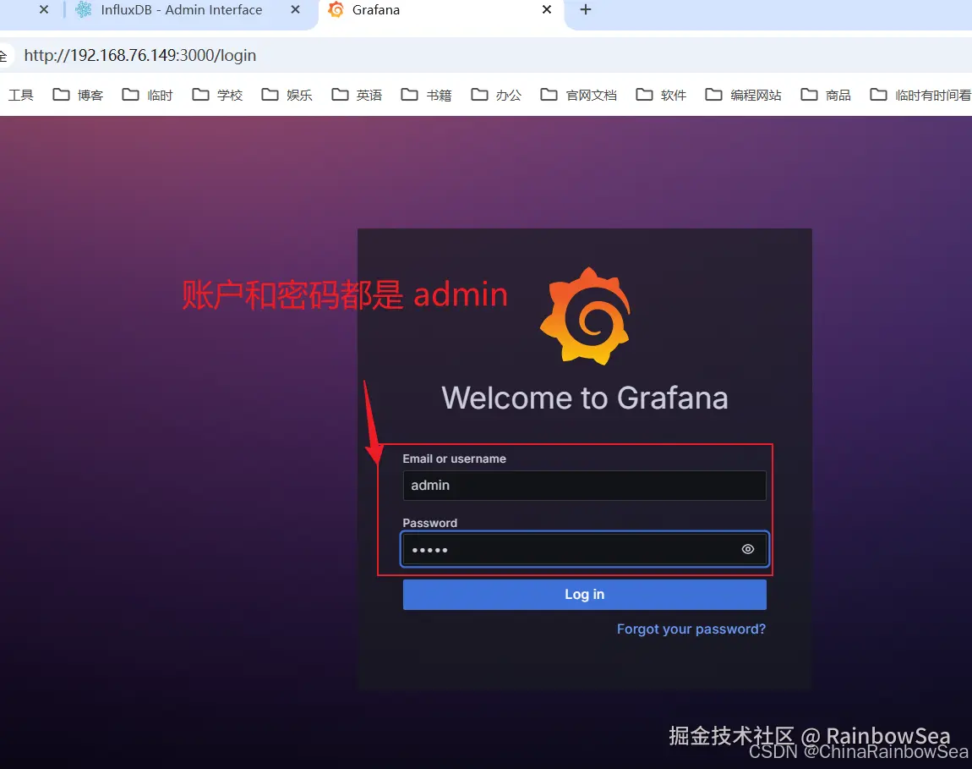Viewport: 972px width, 769px height.
Task: Open the 官网文档 bookmark folder
Action: (579, 95)
